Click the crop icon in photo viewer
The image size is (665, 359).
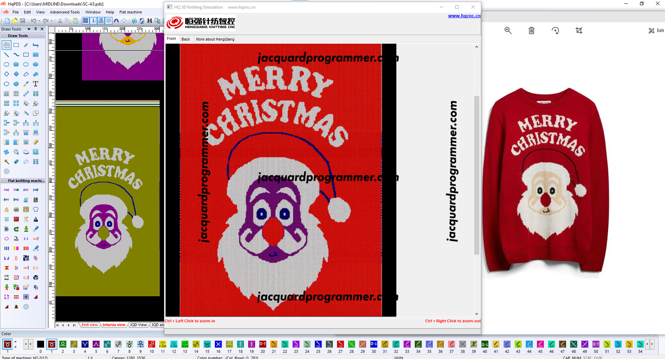tap(579, 31)
